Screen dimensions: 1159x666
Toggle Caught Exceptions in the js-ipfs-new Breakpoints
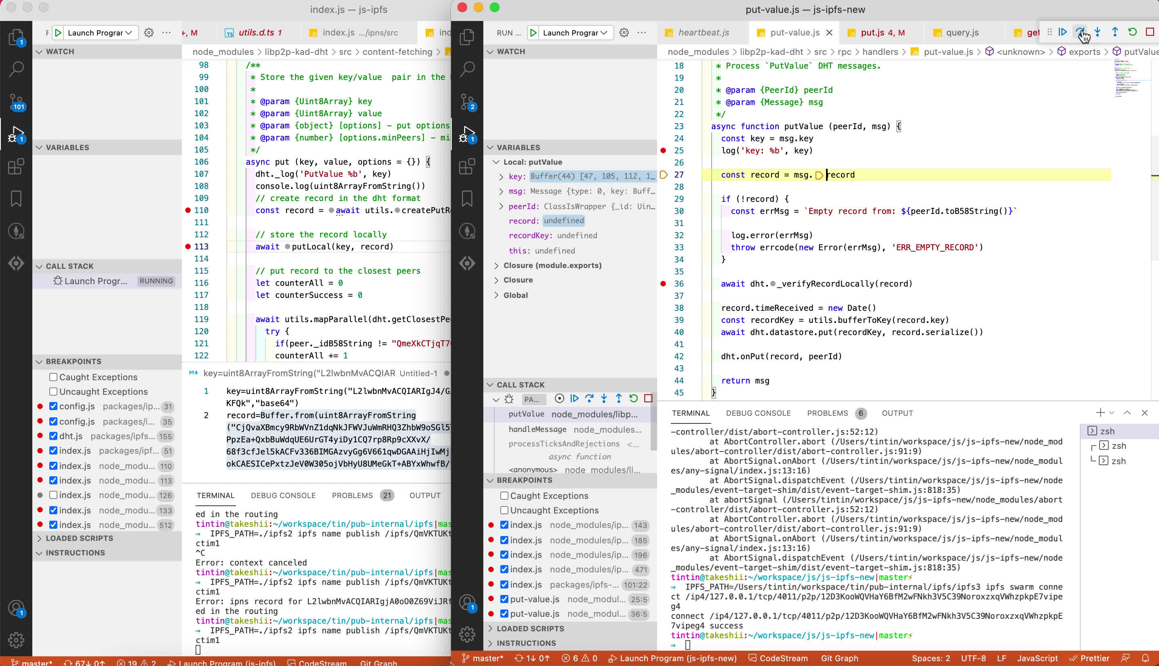504,496
